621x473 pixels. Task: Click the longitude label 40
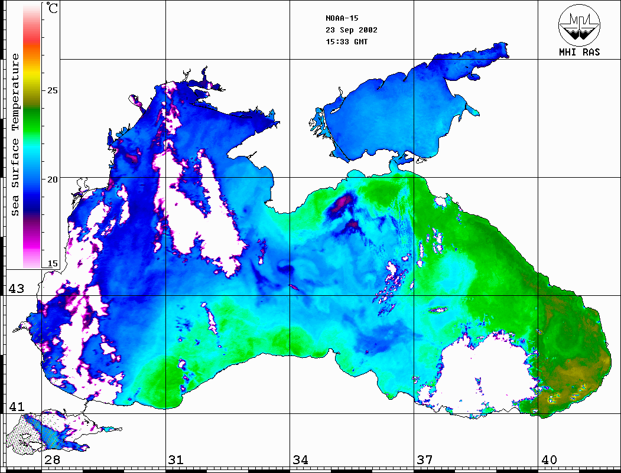pyautogui.click(x=548, y=460)
